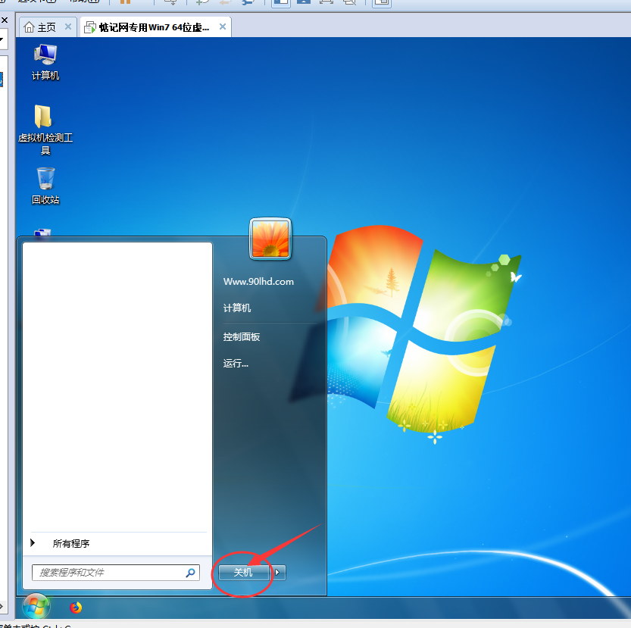Close the 主页 tab
Image resolution: width=631 pixels, height=628 pixels.
(x=68, y=27)
